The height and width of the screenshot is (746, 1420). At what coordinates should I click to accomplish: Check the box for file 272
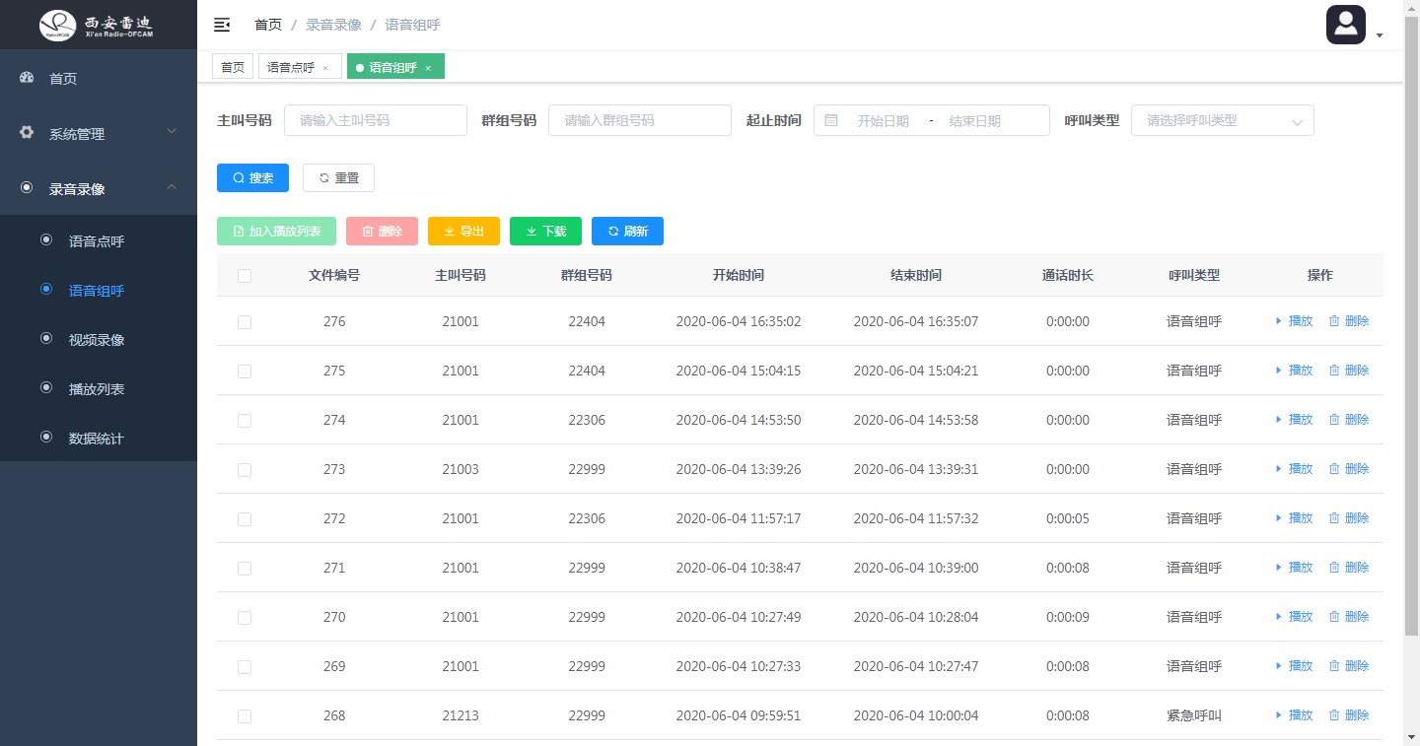coord(245,519)
